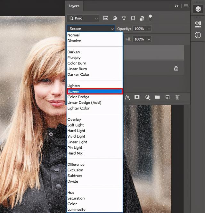Select Linear Light blend mode

pyautogui.click(x=95, y=142)
